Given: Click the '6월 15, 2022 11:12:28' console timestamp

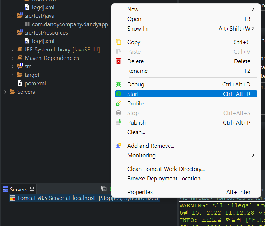Looking at the screenshot, I should 217,213.
